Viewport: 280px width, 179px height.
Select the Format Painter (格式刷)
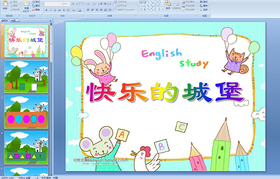click(15, 10)
